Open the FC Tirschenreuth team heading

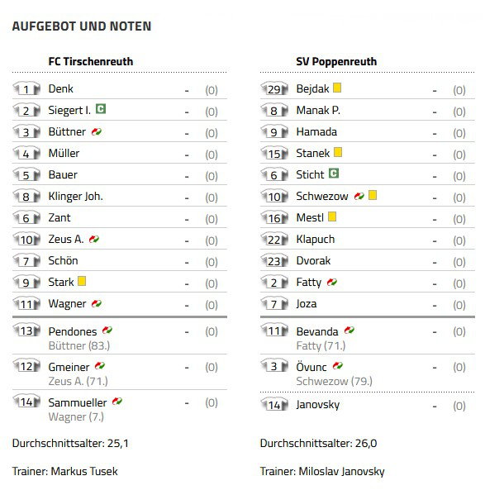coord(91,61)
